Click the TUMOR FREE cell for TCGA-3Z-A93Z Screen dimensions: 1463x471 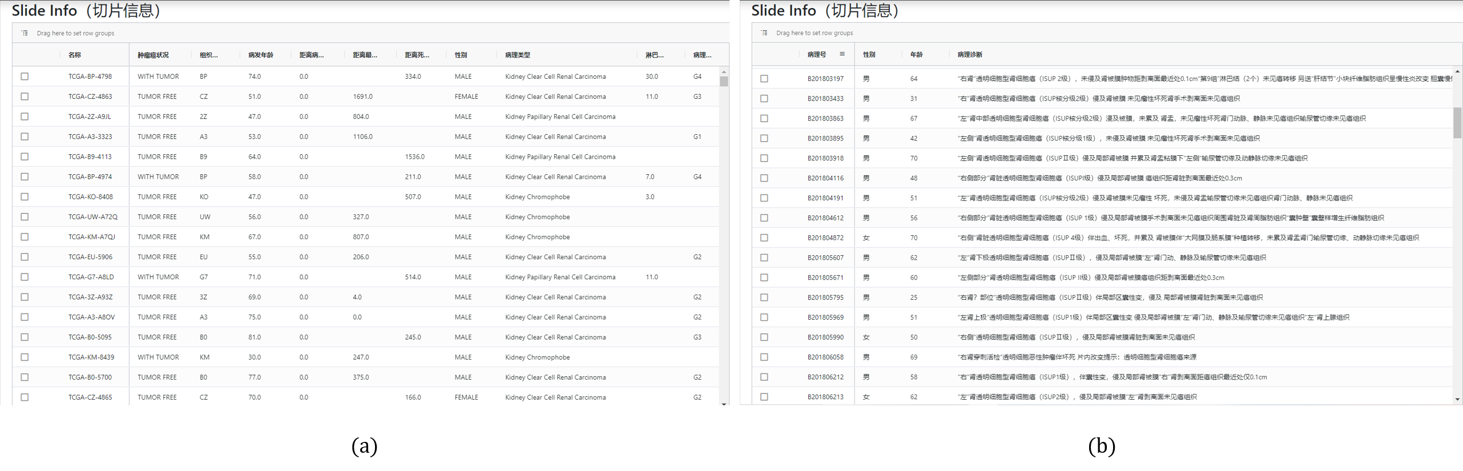click(x=157, y=297)
